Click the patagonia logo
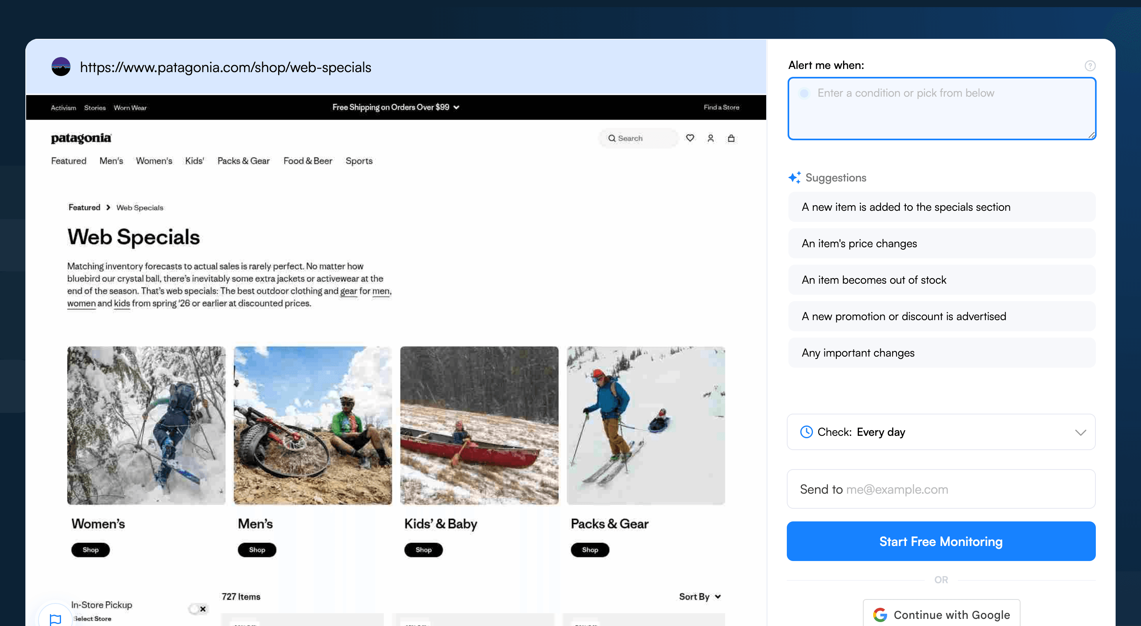Image resolution: width=1141 pixels, height=626 pixels. point(81,138)
